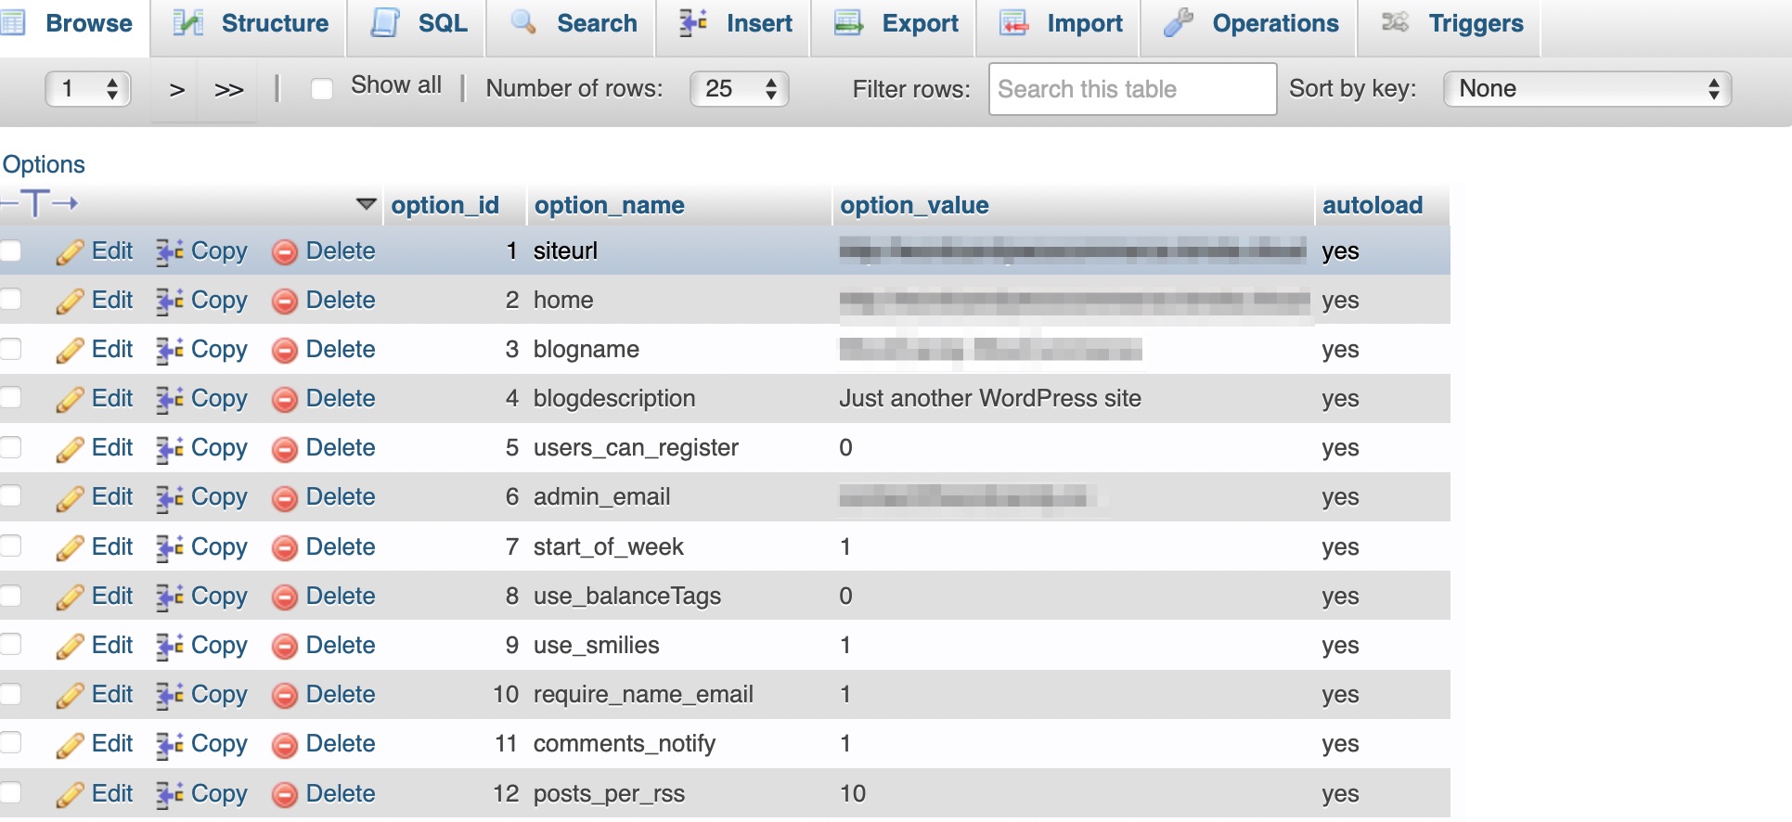1792x822 pixels.
Task: Click the posts_per_rss value 10
Action: pyautogui.click(x=853, y=793)
